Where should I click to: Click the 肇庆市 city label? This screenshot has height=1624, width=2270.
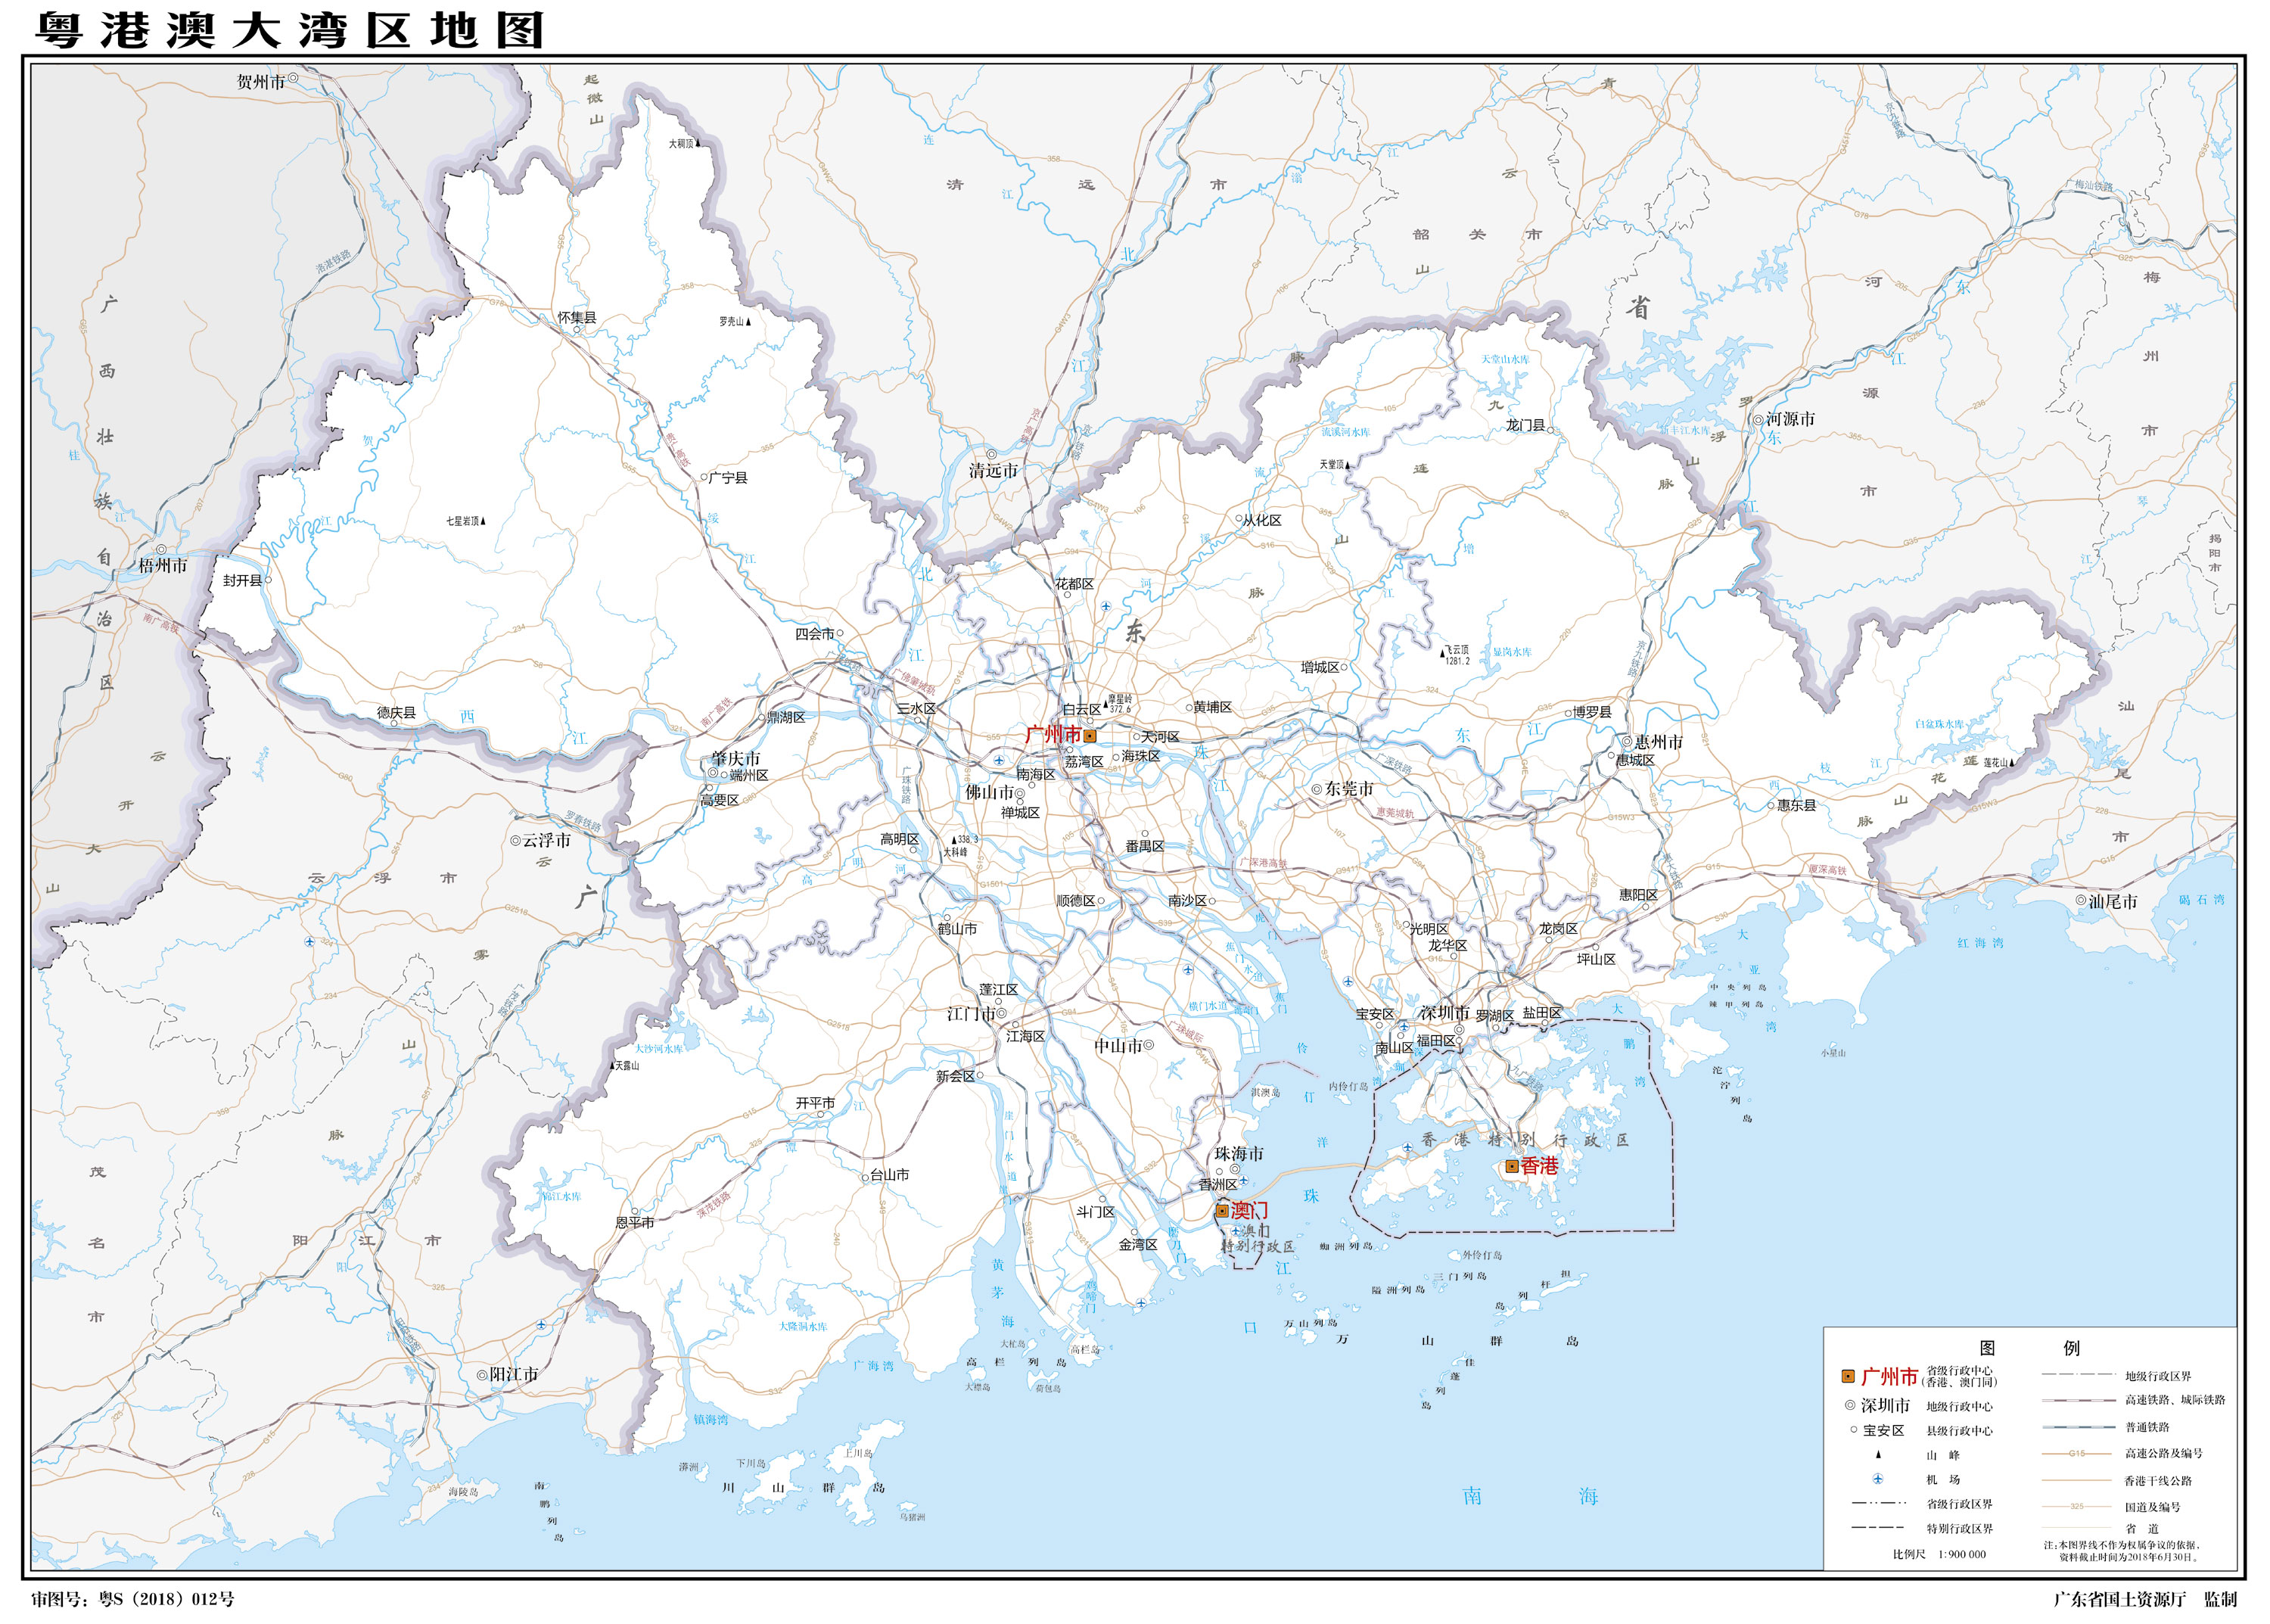pyautogui.click(x=736, y=758)
